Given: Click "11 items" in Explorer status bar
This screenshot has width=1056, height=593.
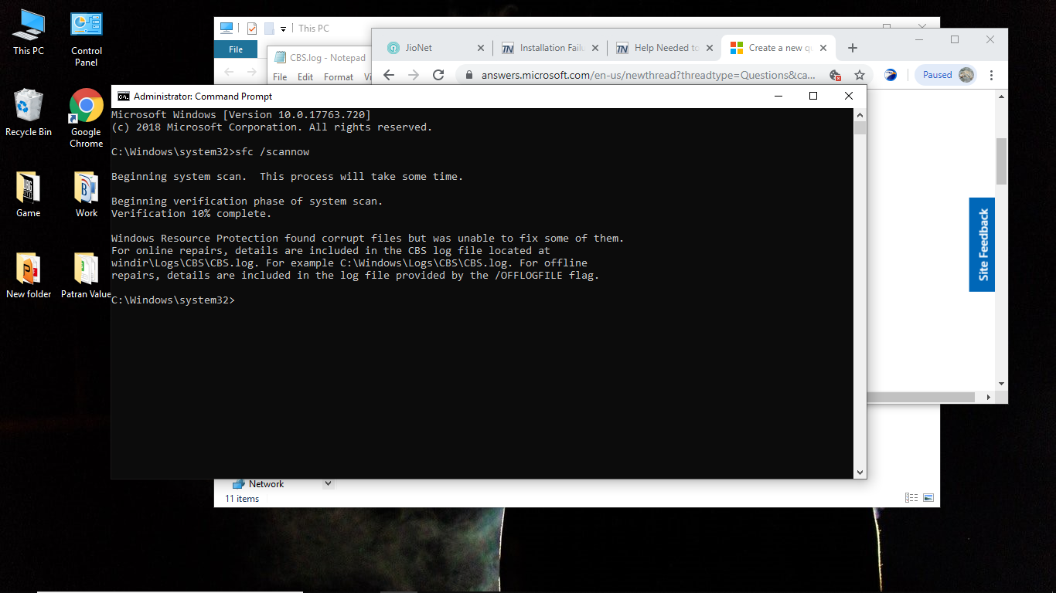Looking at the screenshot, I should point(242,499).
